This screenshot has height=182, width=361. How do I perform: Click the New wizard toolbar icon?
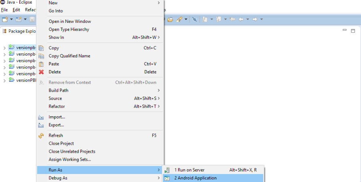point(5,19)
